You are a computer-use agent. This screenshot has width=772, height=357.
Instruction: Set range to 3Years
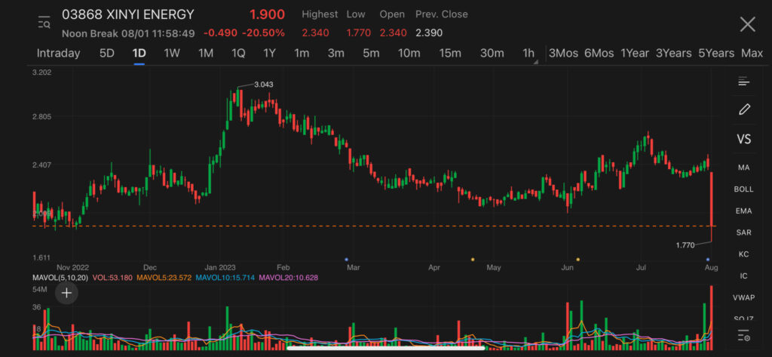click(673, 54)
